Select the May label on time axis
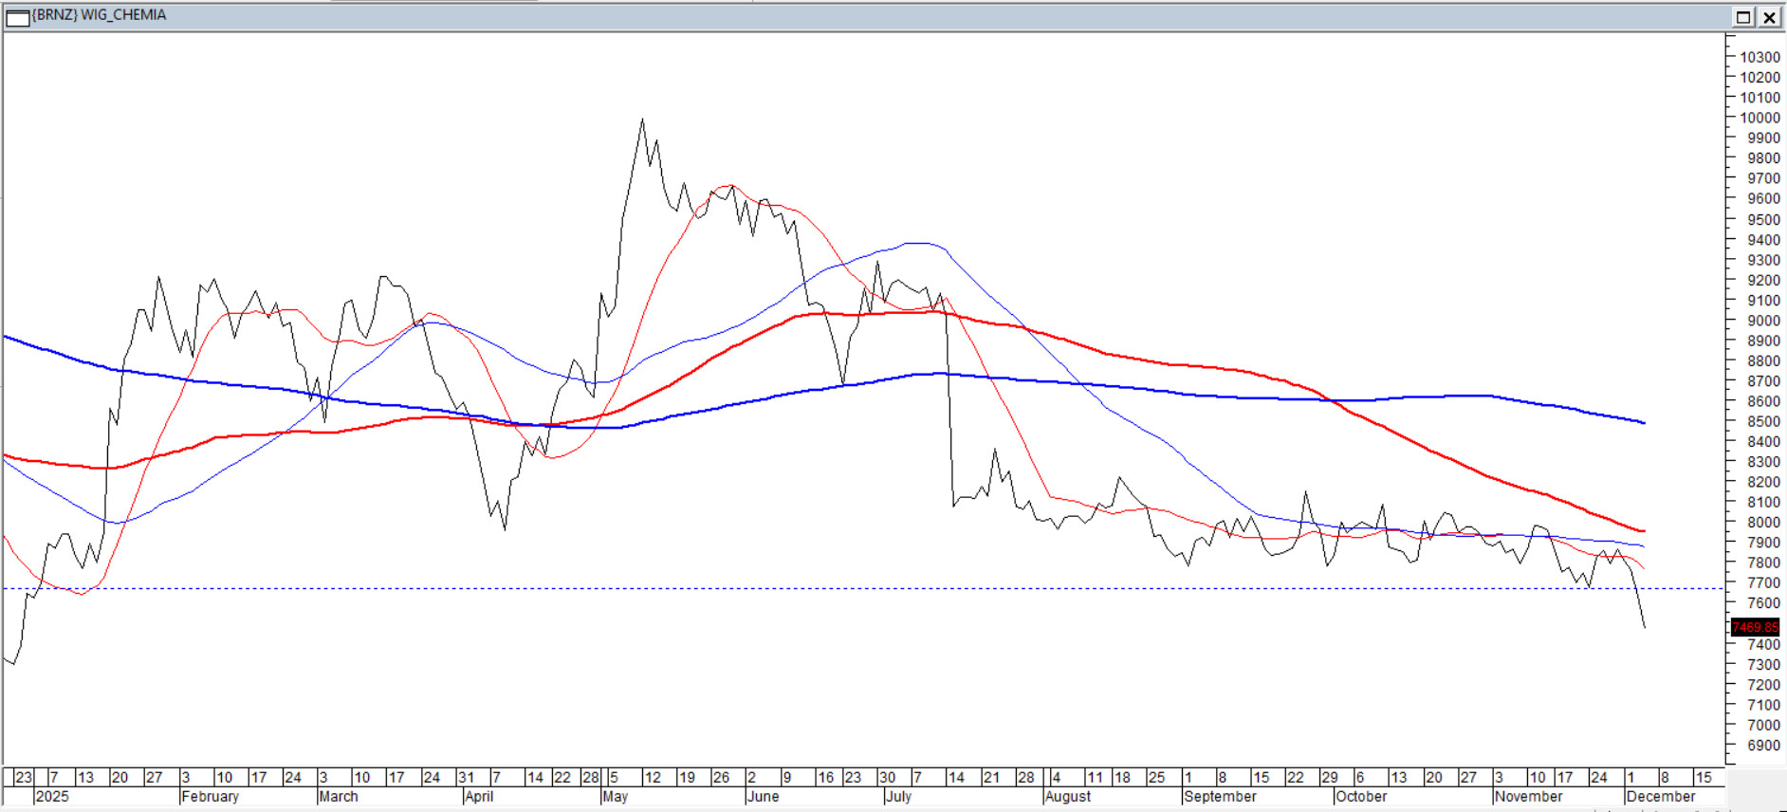The image size is (1787, 812). click(615, 797)
